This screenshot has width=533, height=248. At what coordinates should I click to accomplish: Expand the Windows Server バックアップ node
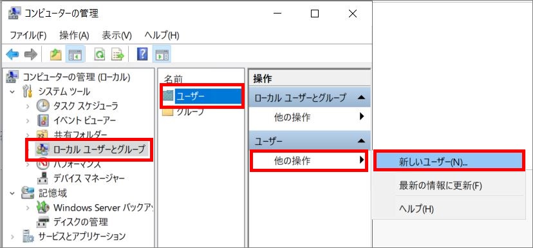click(28, 207)
